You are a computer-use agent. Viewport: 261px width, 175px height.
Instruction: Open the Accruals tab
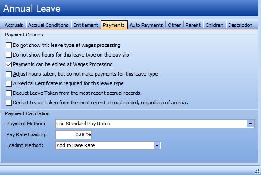(x=14, y=25)
